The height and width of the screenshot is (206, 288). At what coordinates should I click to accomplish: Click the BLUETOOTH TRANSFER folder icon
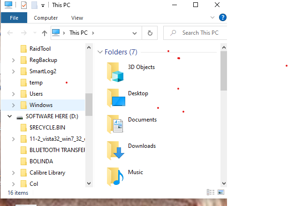click(23, 150)
